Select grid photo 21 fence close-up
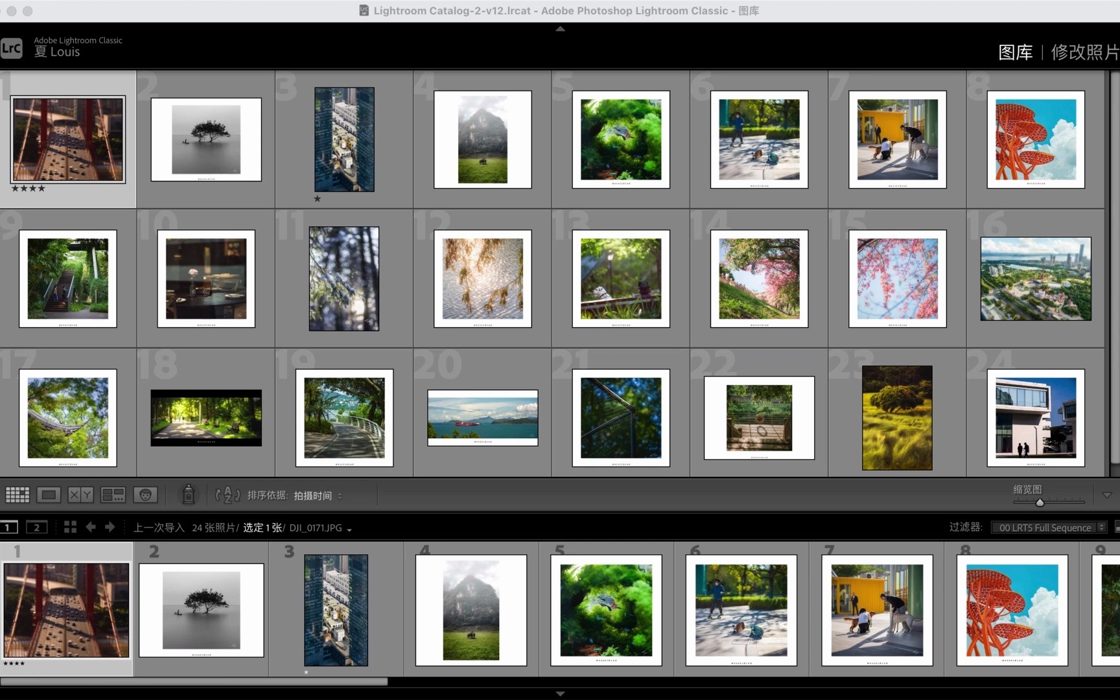 (x=621, y=418)
